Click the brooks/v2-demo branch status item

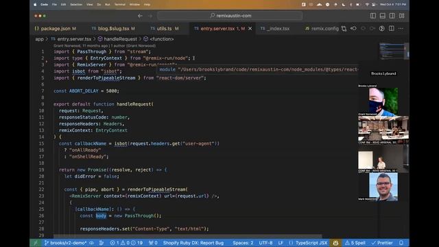pos(65,243)
